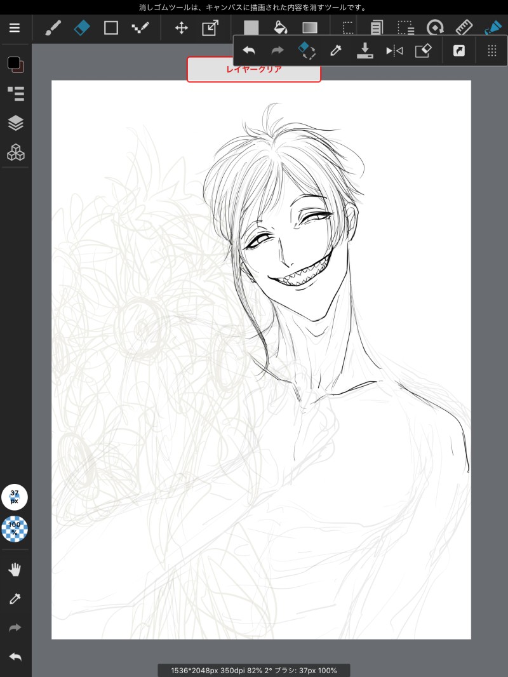The height and width of the screenshot is (677, 508).
Task: Select the Brush tool
Action: click(53, 29)
